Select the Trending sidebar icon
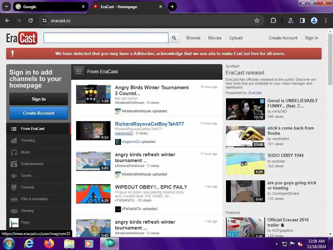Viewport: 333px width, 250px height. coord(14,141)
